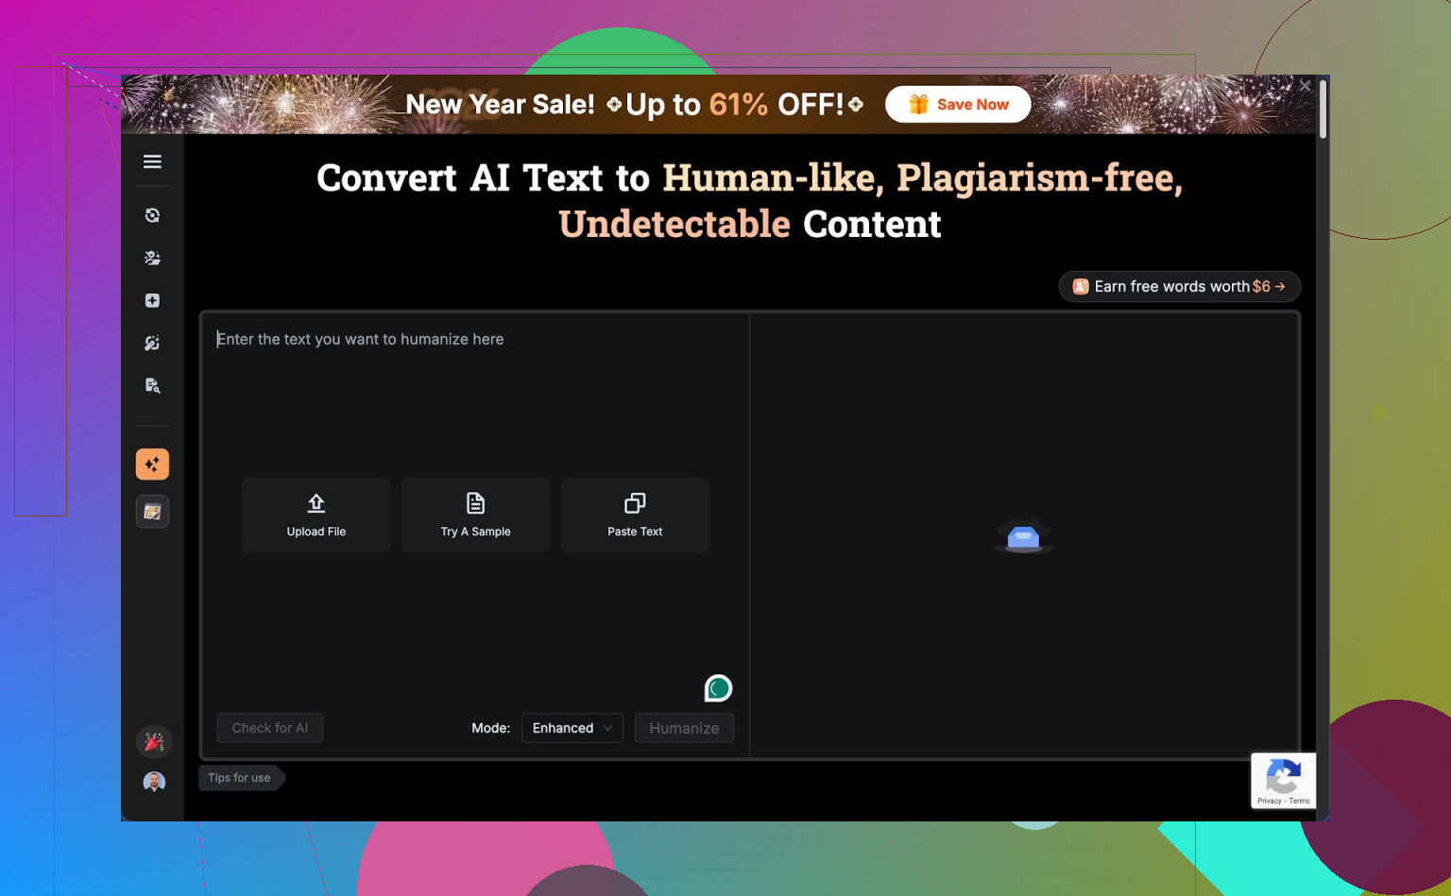The height and width of the screenshot is (896, 1451).
Task: Open the Tips for use tab
Action: 240,778
